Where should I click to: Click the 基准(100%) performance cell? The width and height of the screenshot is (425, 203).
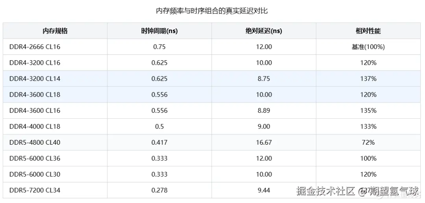[368, 47]
